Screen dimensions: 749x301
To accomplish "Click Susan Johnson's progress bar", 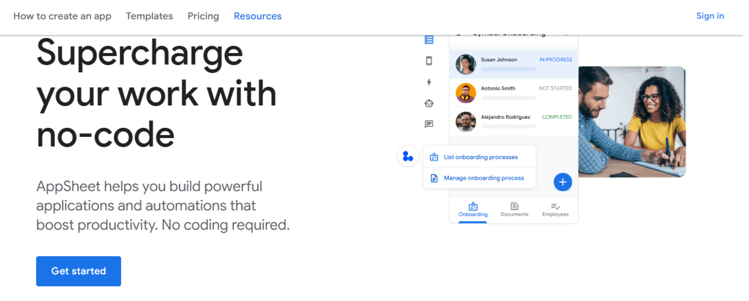I will tap(508, 69).
